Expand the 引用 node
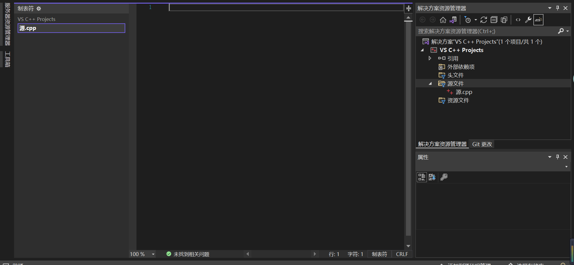 click(x=430, y=58)
